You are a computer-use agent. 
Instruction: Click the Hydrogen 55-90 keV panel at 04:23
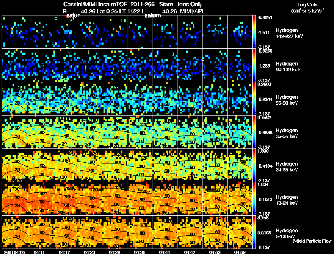pos(90,99)
